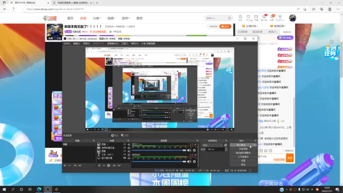Click orange 发送 chat send button

pyautogui.click(x=290, y=158)
